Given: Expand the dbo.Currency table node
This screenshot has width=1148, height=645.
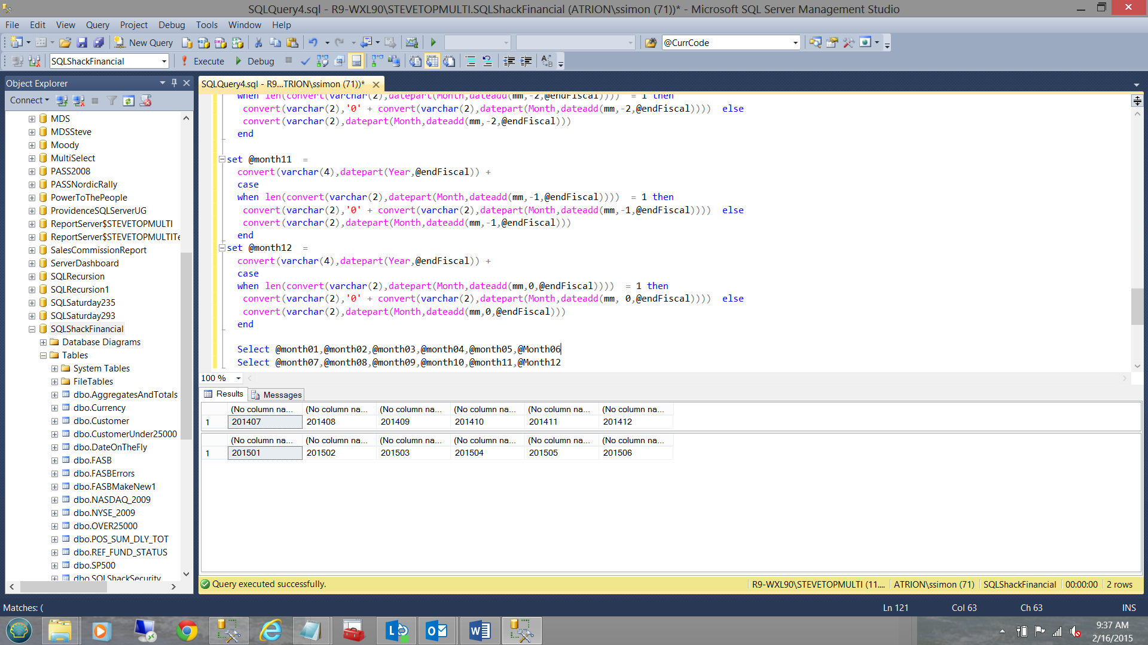Looking at the screenshot, I should [54, 407].
